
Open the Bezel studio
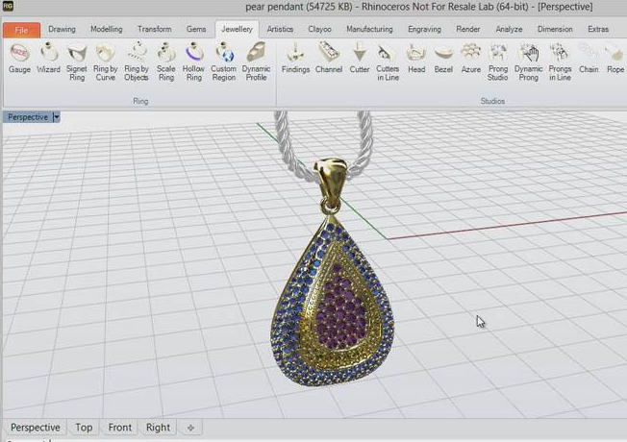pos(443,59)
